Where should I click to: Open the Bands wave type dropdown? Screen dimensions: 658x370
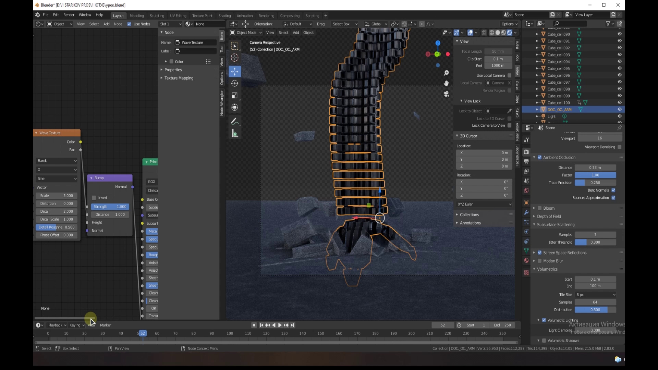(x=57, y=161)
